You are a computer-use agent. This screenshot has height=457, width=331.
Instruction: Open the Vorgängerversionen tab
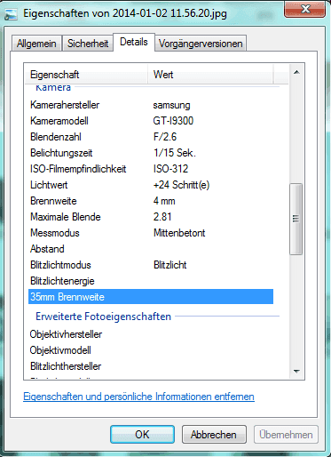201,44
